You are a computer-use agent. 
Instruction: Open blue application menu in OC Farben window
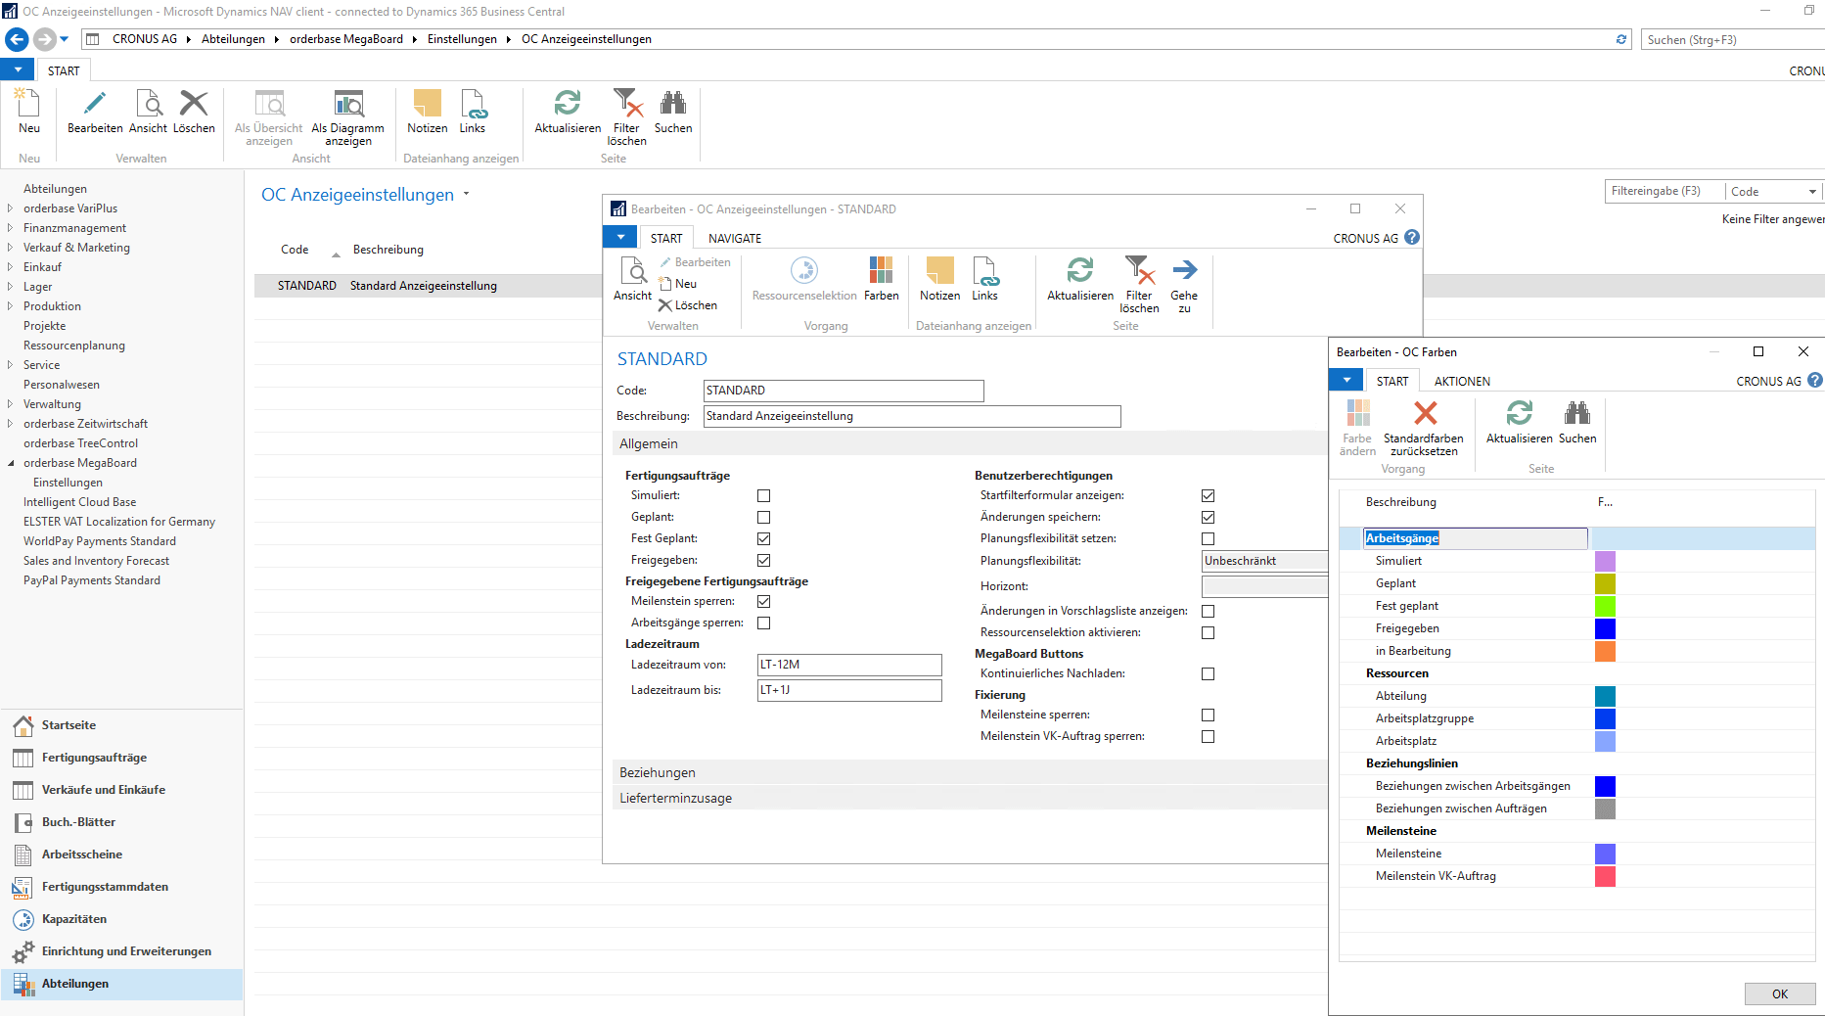pyautogui.click(x=1346, y=380)
